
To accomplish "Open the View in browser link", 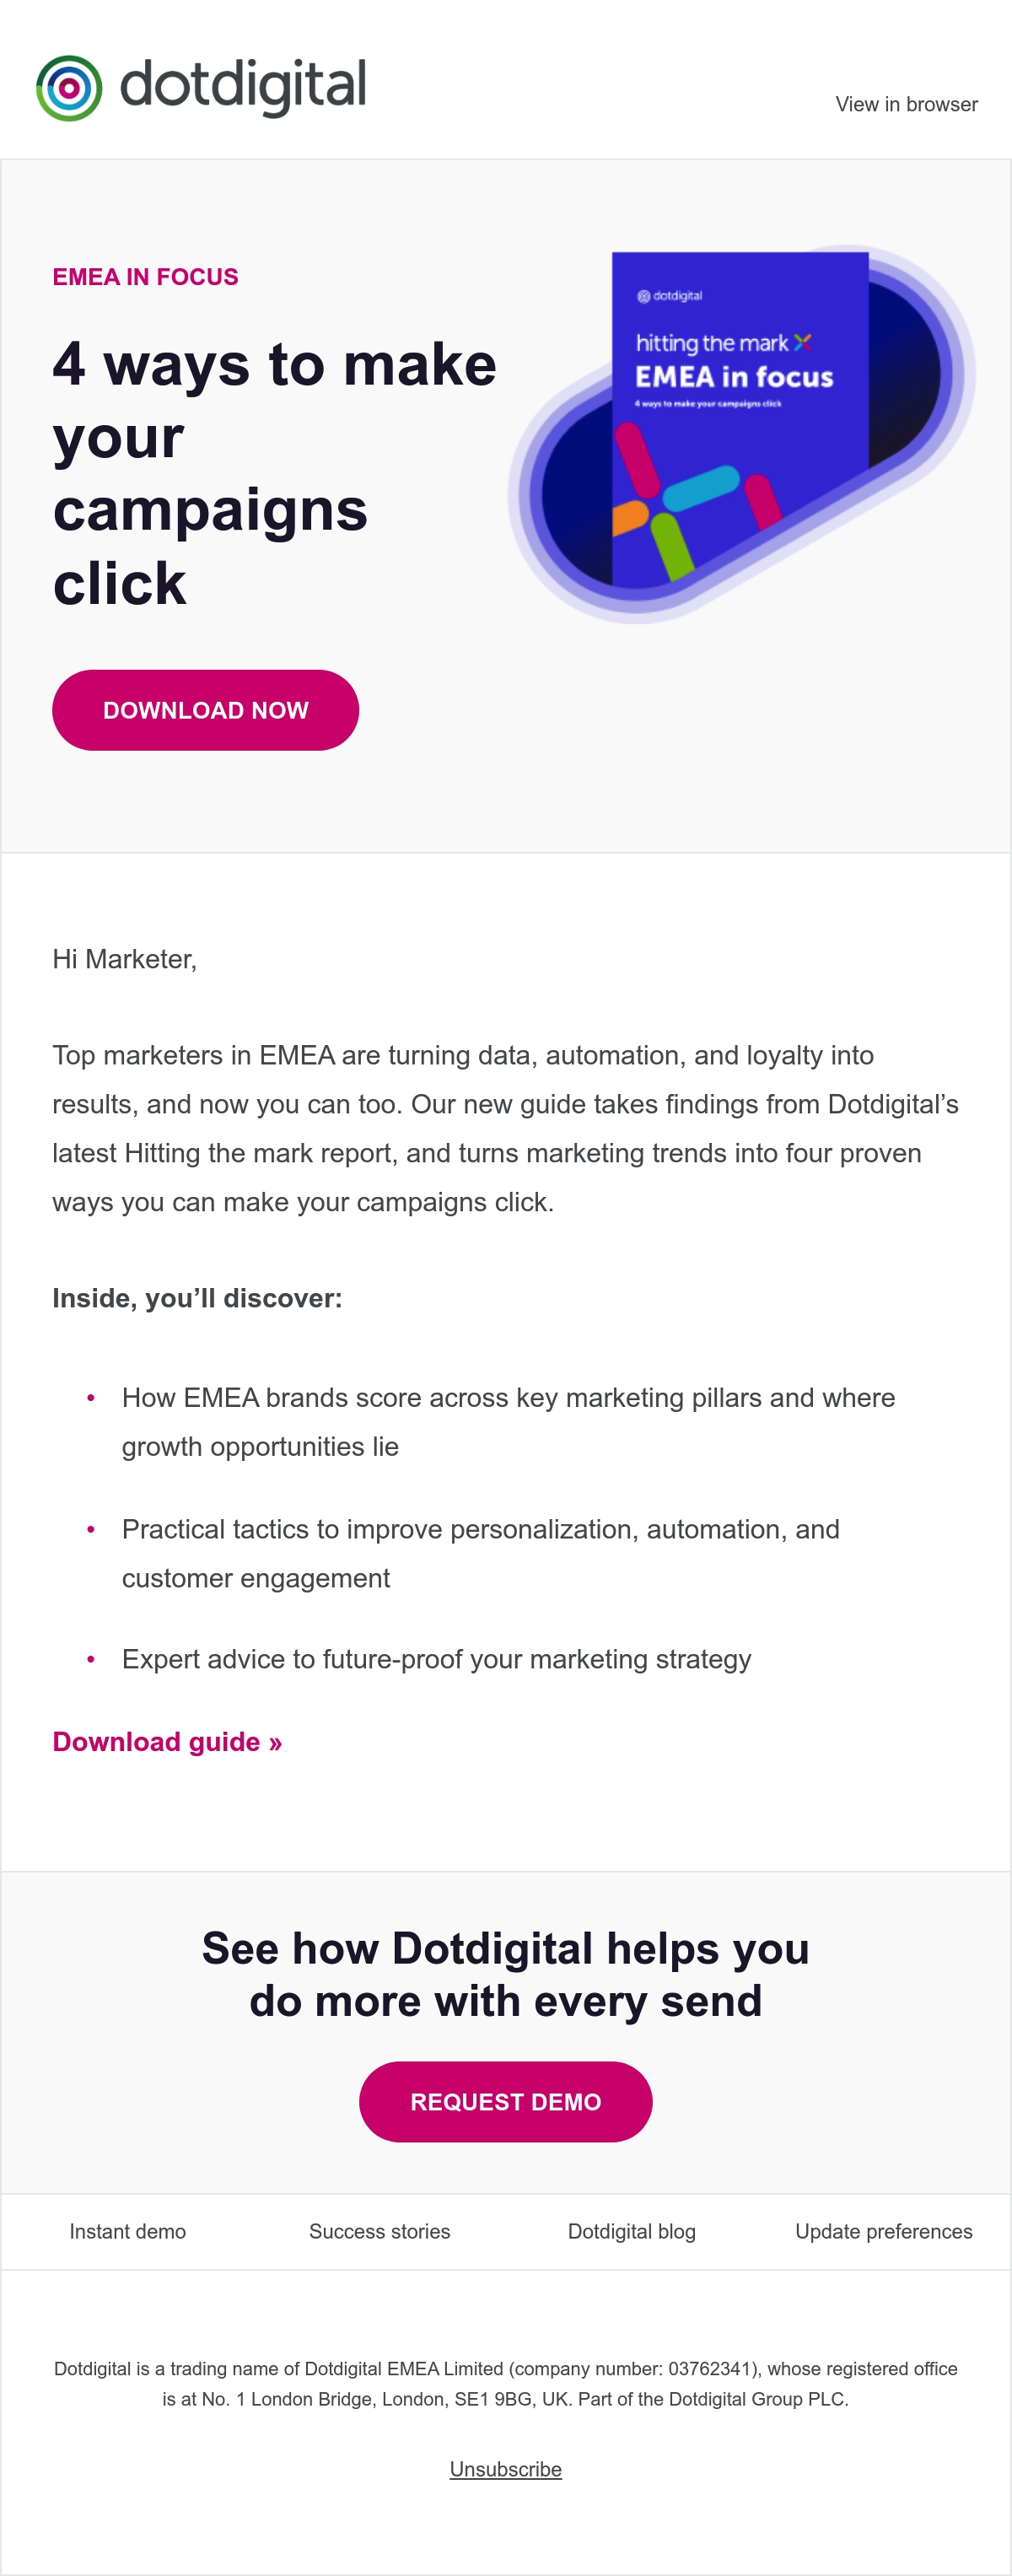I will [x=906, y=104].
